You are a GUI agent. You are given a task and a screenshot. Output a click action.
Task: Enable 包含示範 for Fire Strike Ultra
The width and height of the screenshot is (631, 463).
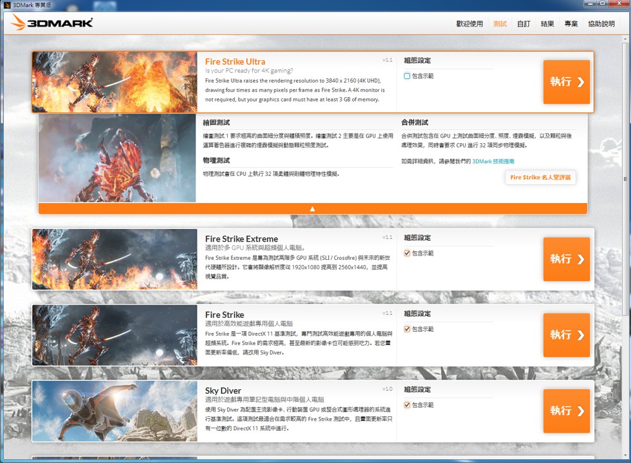(407, 76)
